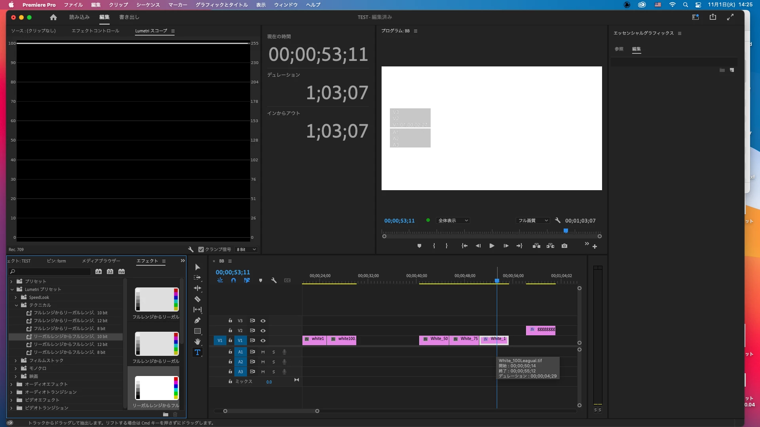Toggle V2 track output eye
This screenshot has width=760, height=427.
pos(263,331)
